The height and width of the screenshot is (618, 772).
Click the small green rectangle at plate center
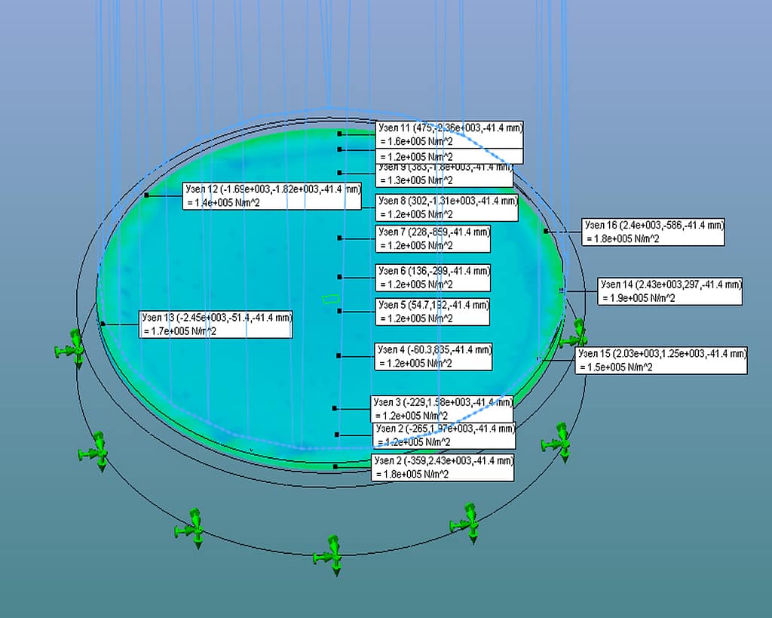pyautogui.click(x=331, y=299)
